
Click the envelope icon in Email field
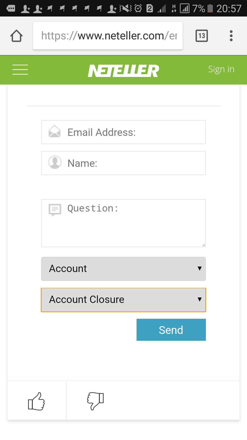55,131
